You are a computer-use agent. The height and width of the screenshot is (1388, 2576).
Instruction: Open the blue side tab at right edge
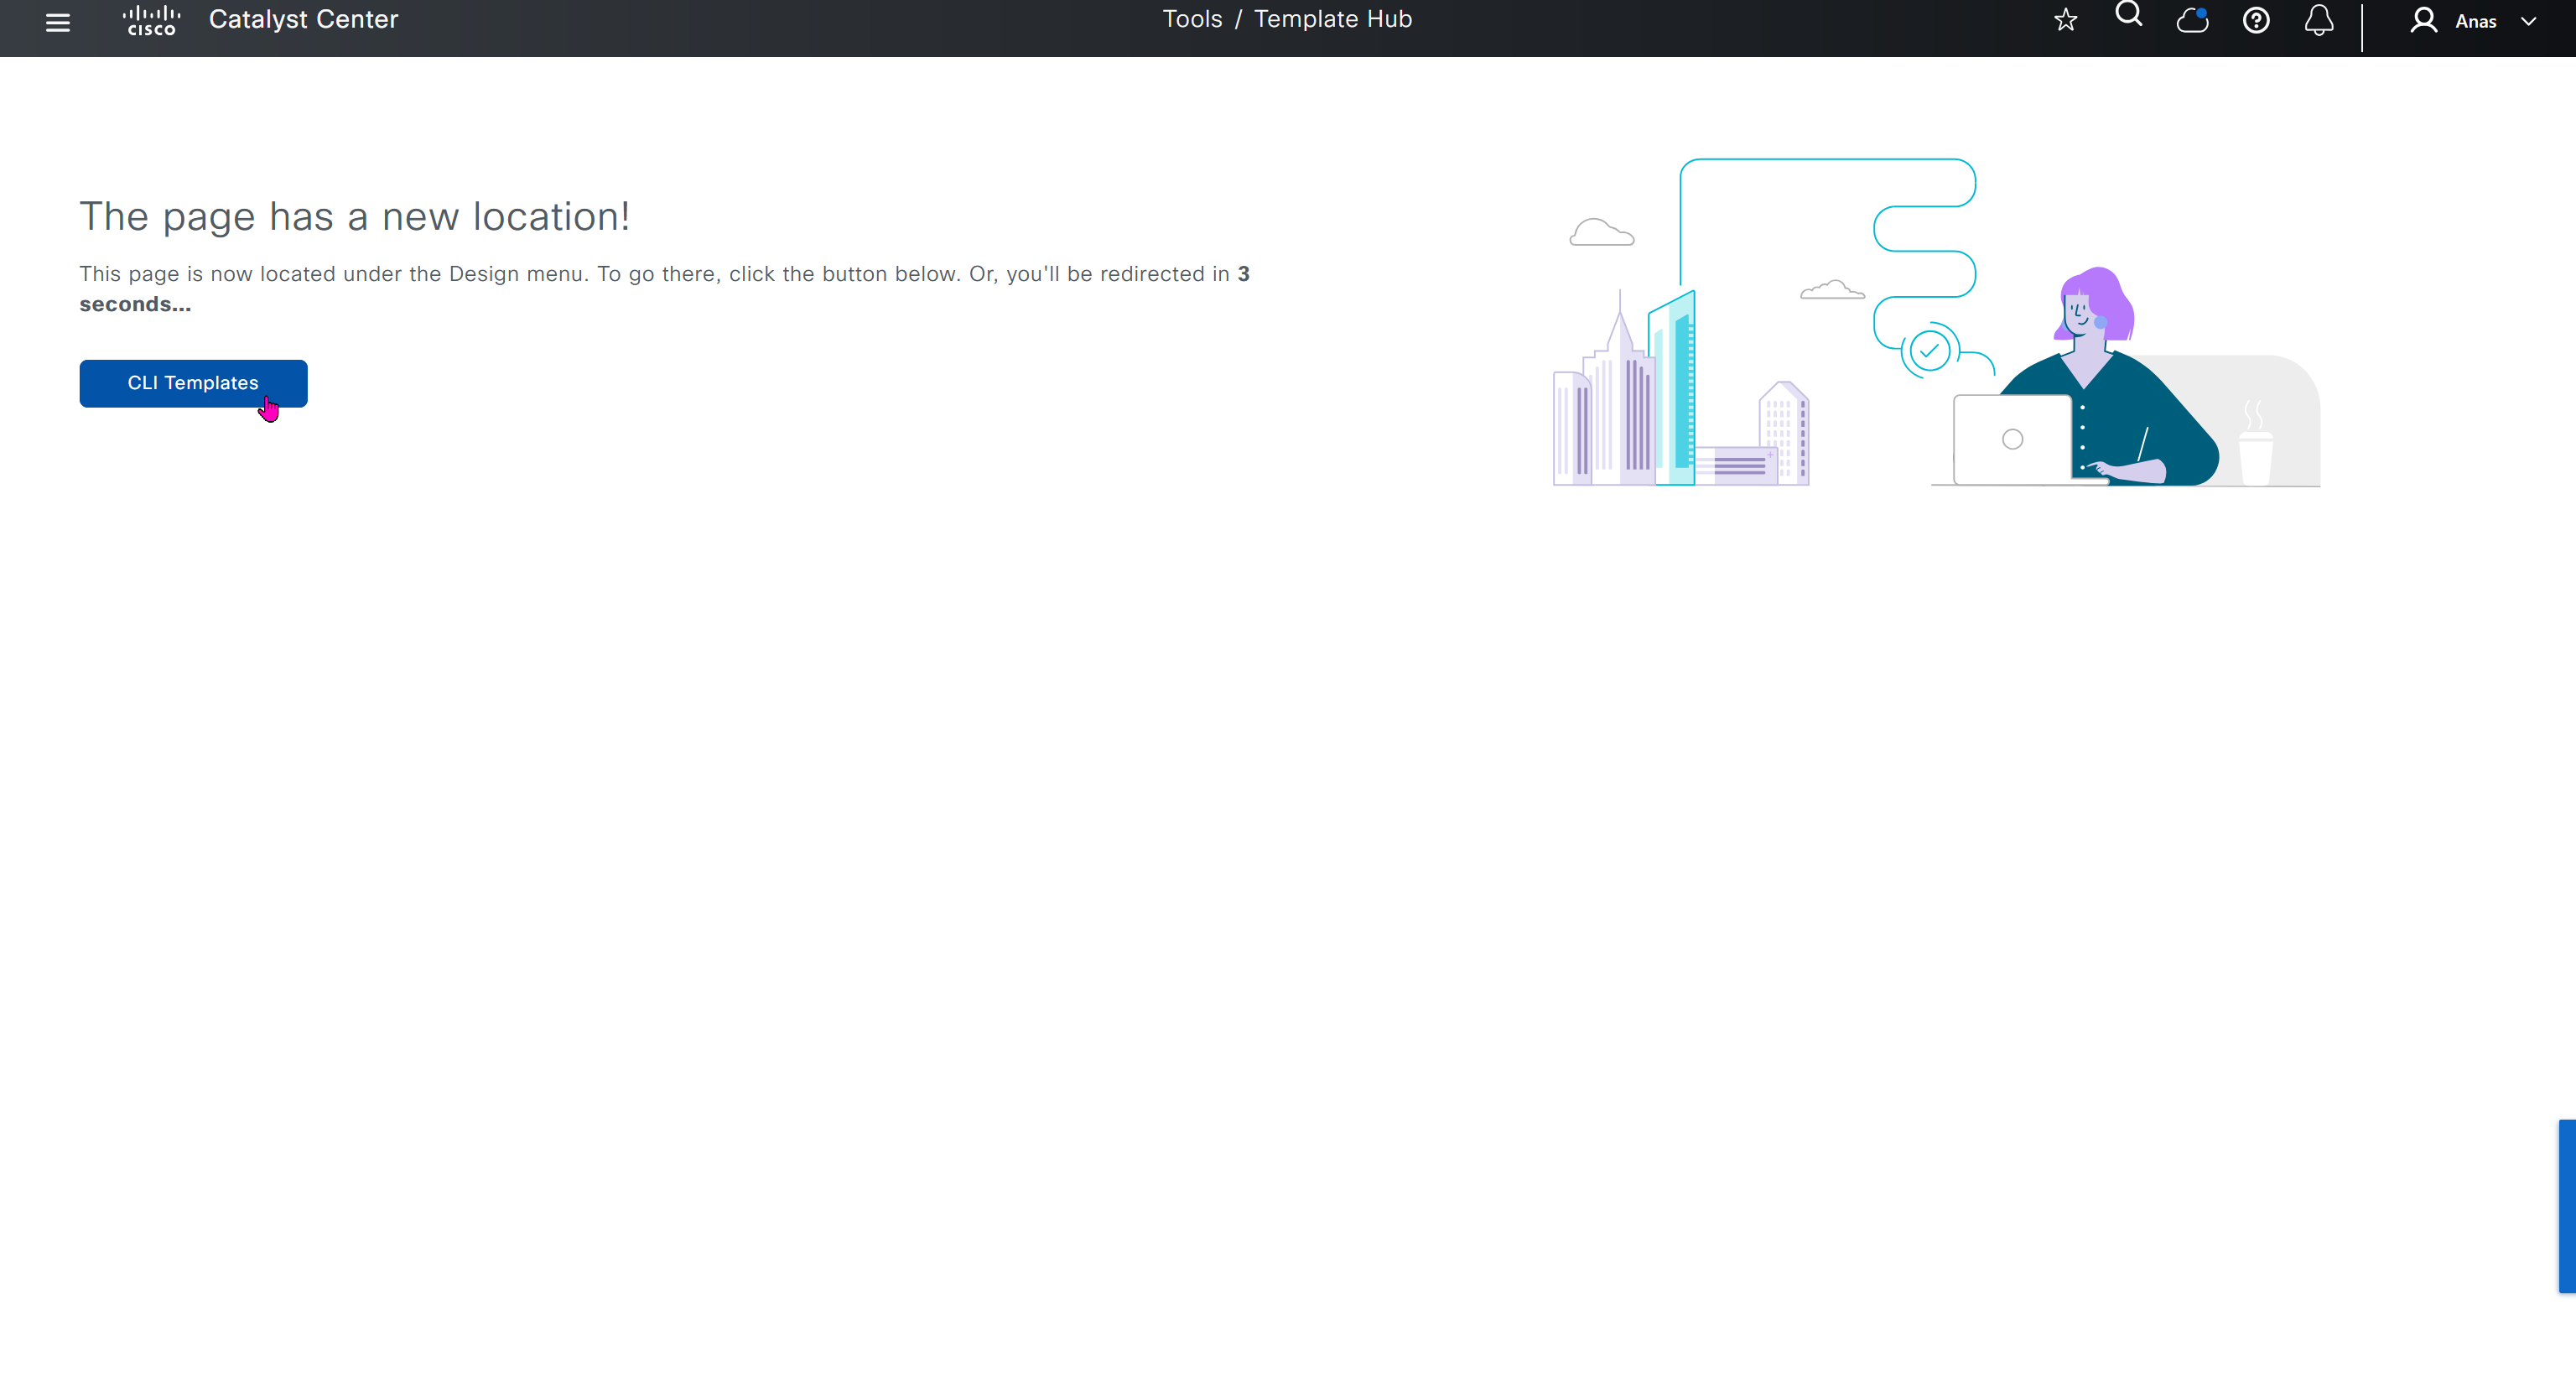point(2567,1206)
